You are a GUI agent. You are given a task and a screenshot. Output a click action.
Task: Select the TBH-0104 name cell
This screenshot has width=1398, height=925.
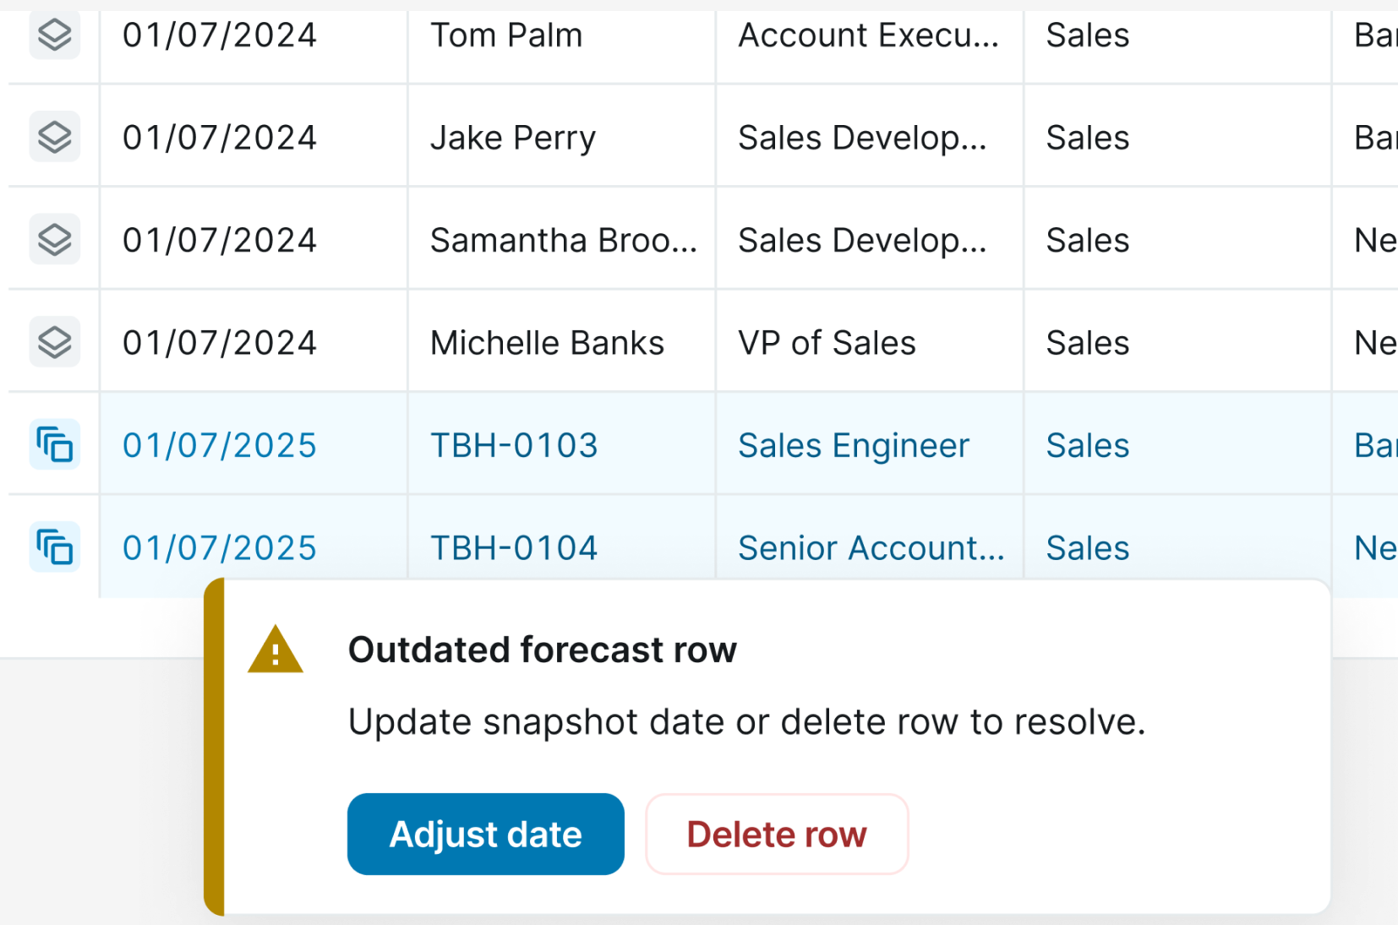514,547
